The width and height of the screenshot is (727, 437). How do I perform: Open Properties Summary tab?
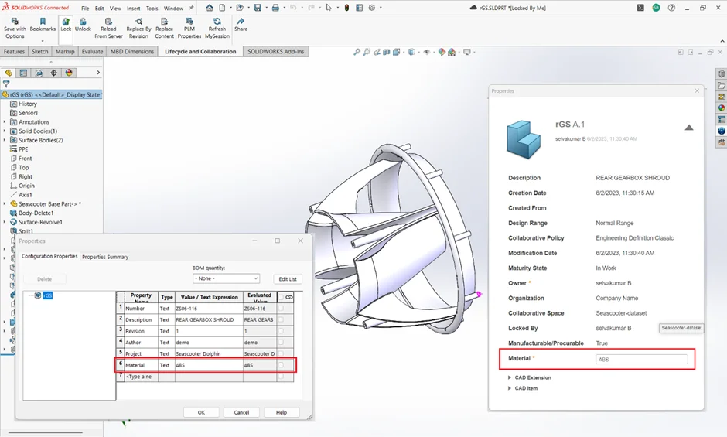pyautogui.click(x=105, y=257)
